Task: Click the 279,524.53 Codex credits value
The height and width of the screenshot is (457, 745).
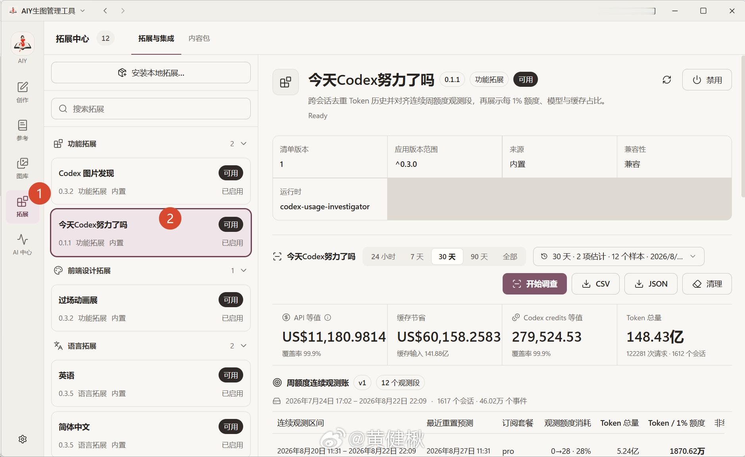Action: 547,337
